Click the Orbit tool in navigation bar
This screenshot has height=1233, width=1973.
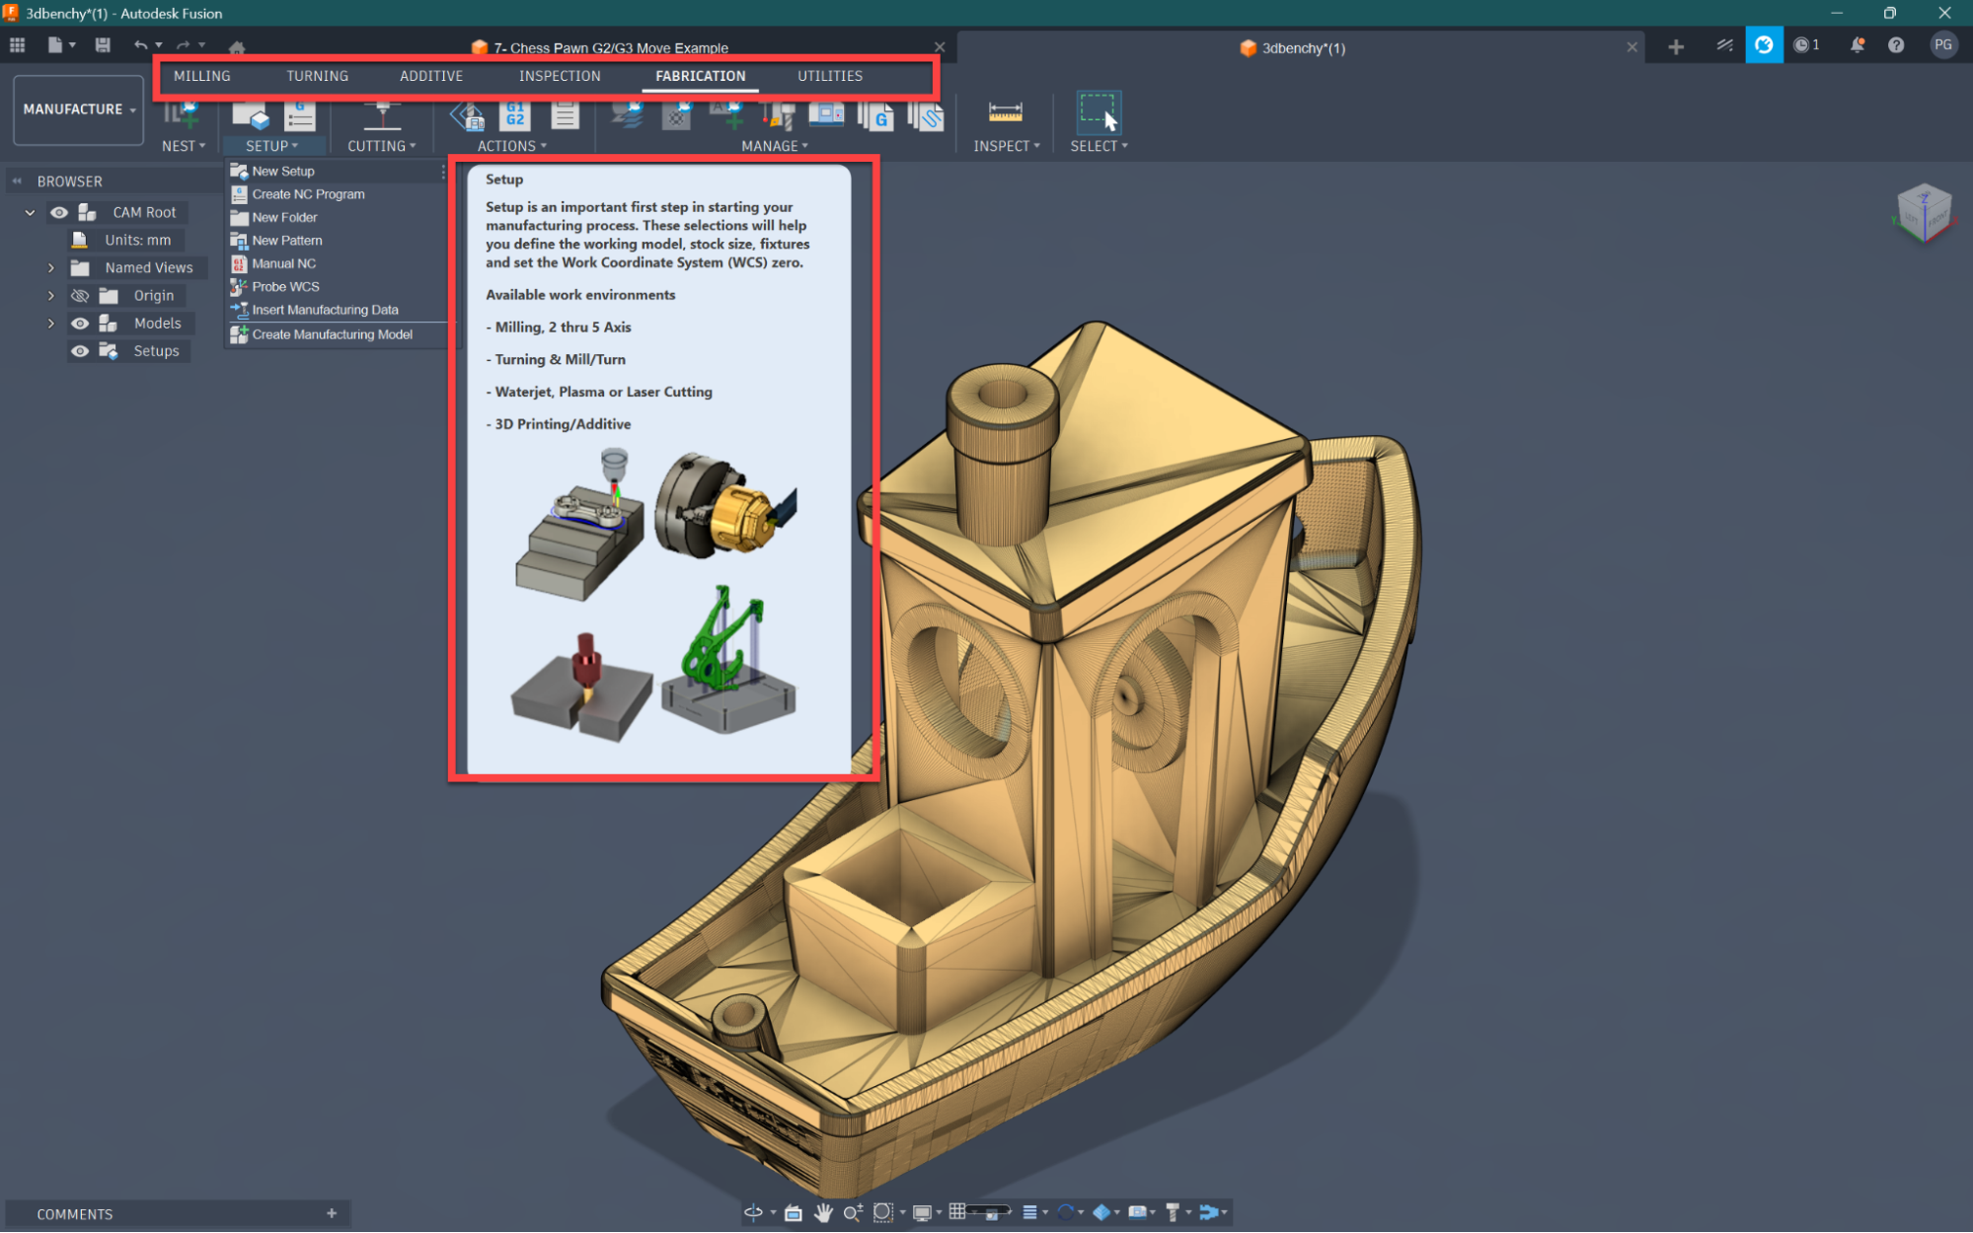pos(753,1212)
